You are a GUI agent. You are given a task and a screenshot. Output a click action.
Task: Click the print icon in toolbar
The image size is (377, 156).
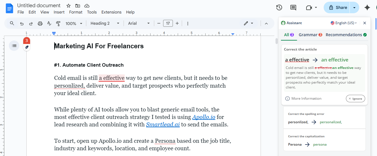pos(40,24)
